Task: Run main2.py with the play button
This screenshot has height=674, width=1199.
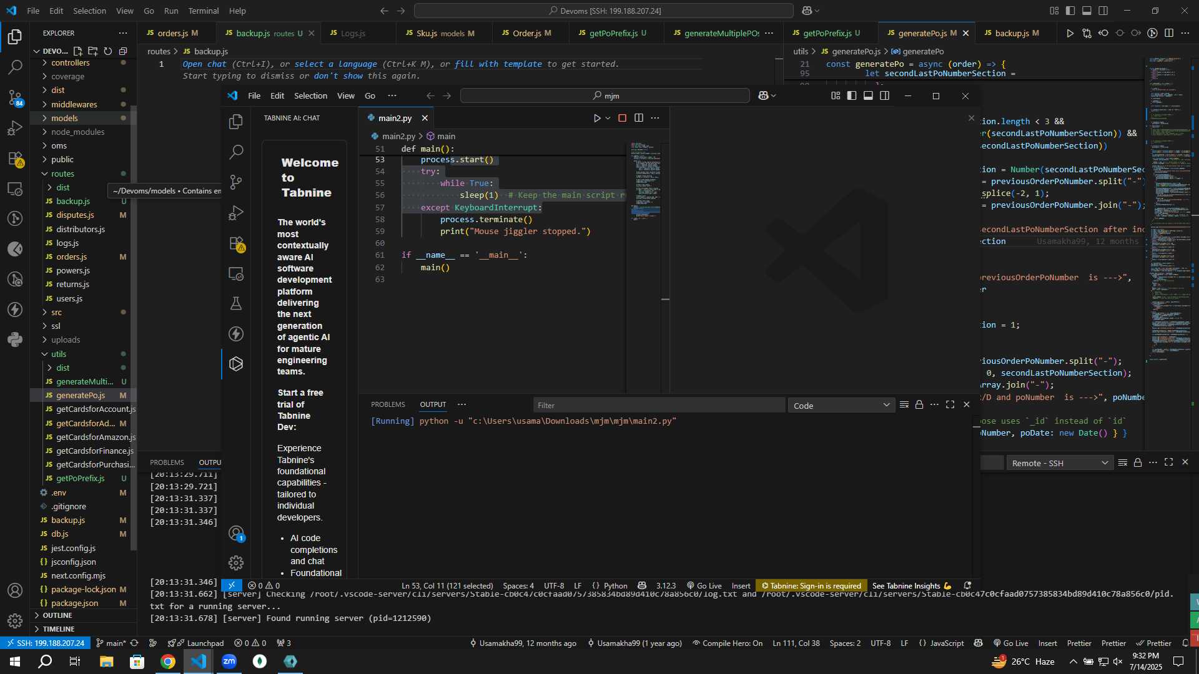Action: [x=597, y=118]
